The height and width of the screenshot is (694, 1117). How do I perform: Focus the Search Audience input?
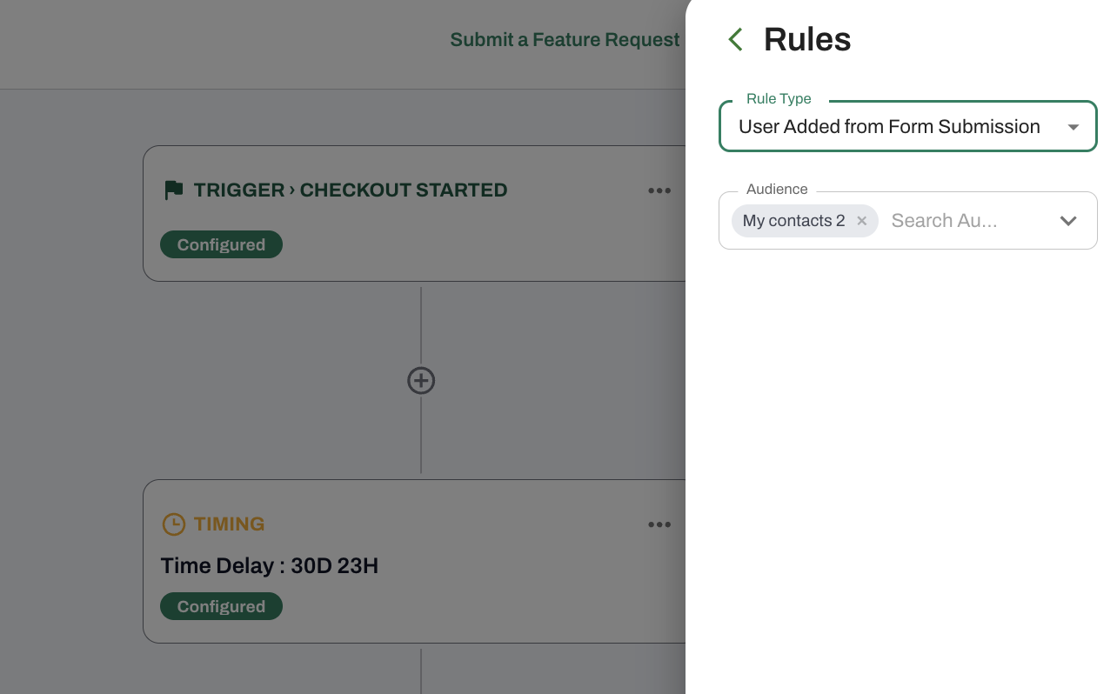click(966, 221)
